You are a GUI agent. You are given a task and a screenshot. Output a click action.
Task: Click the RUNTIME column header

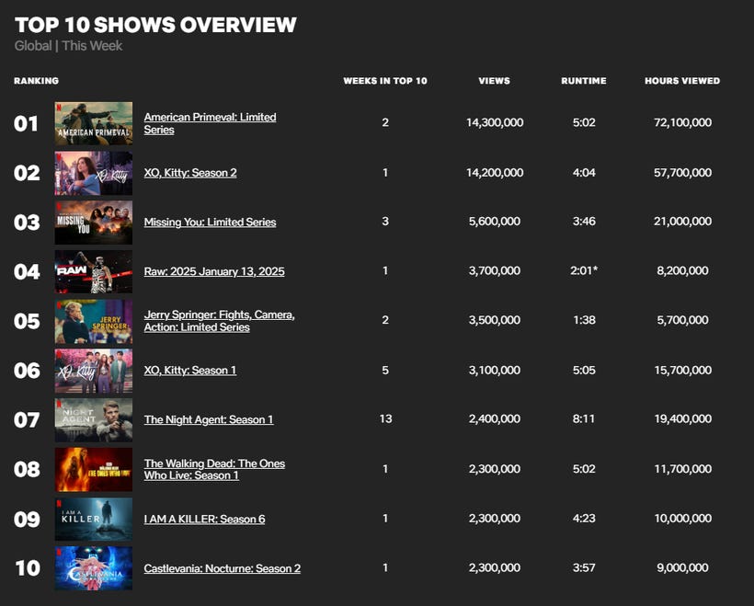pyautogui.click(x=584, y=81)
